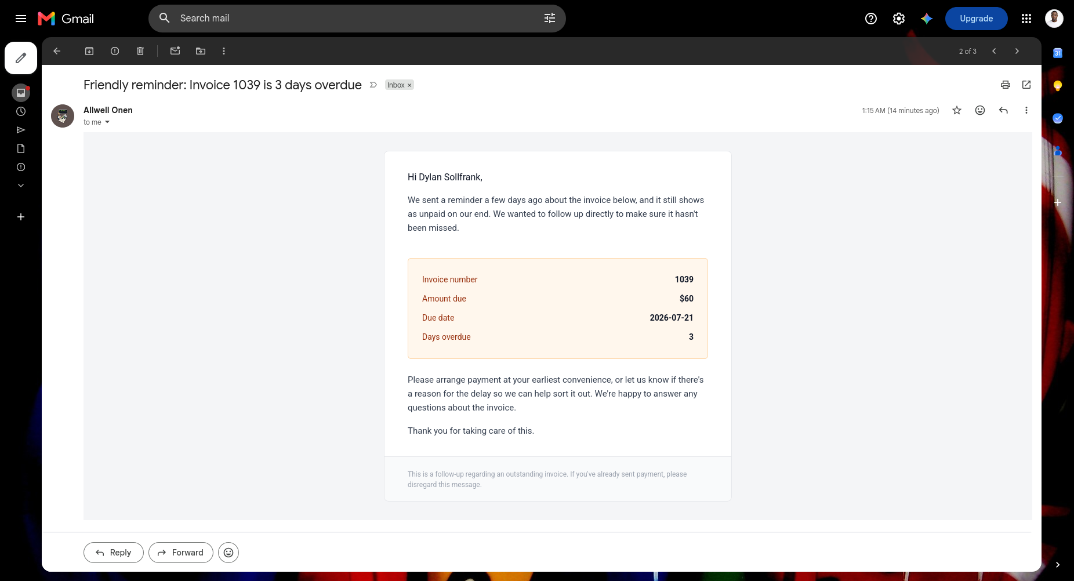Remove the Inbox label from conversation
Viewport: 1074px width, 581px height.
[409, 85]
